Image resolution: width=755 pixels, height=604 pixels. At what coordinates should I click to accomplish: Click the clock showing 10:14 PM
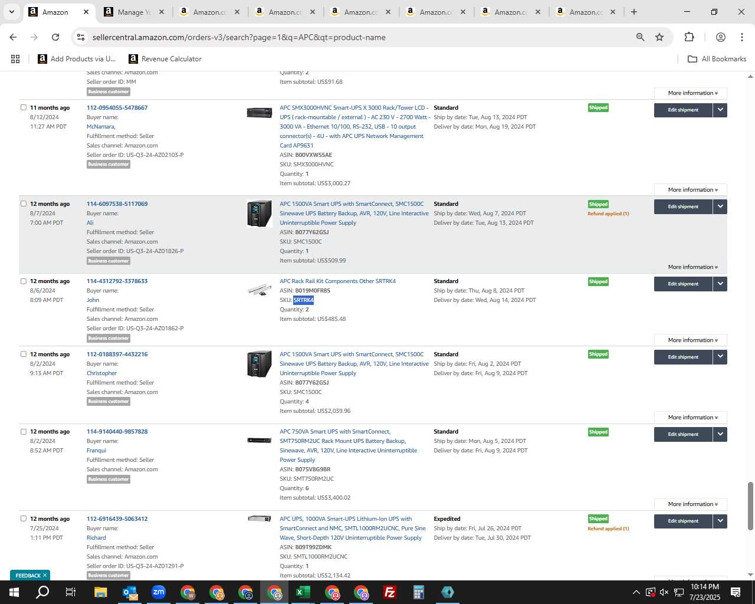[705, 587]
